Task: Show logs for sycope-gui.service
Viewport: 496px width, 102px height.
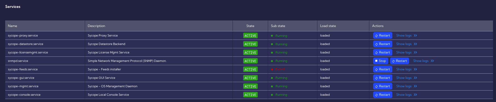Action: pos(404,78)
